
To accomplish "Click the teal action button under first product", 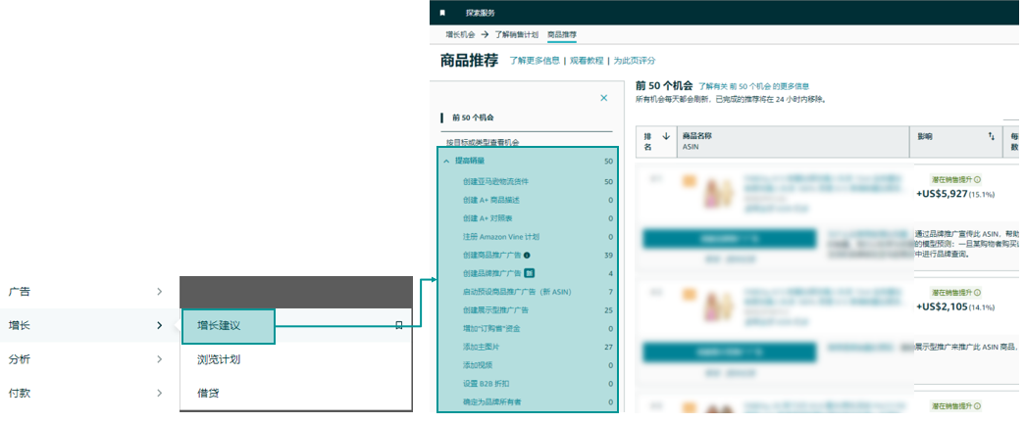I will [x=730, y=239].
